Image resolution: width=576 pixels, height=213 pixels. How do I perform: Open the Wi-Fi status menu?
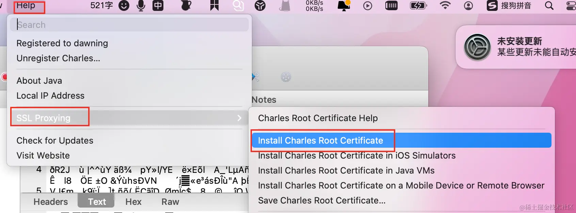[x=445, y=5]
